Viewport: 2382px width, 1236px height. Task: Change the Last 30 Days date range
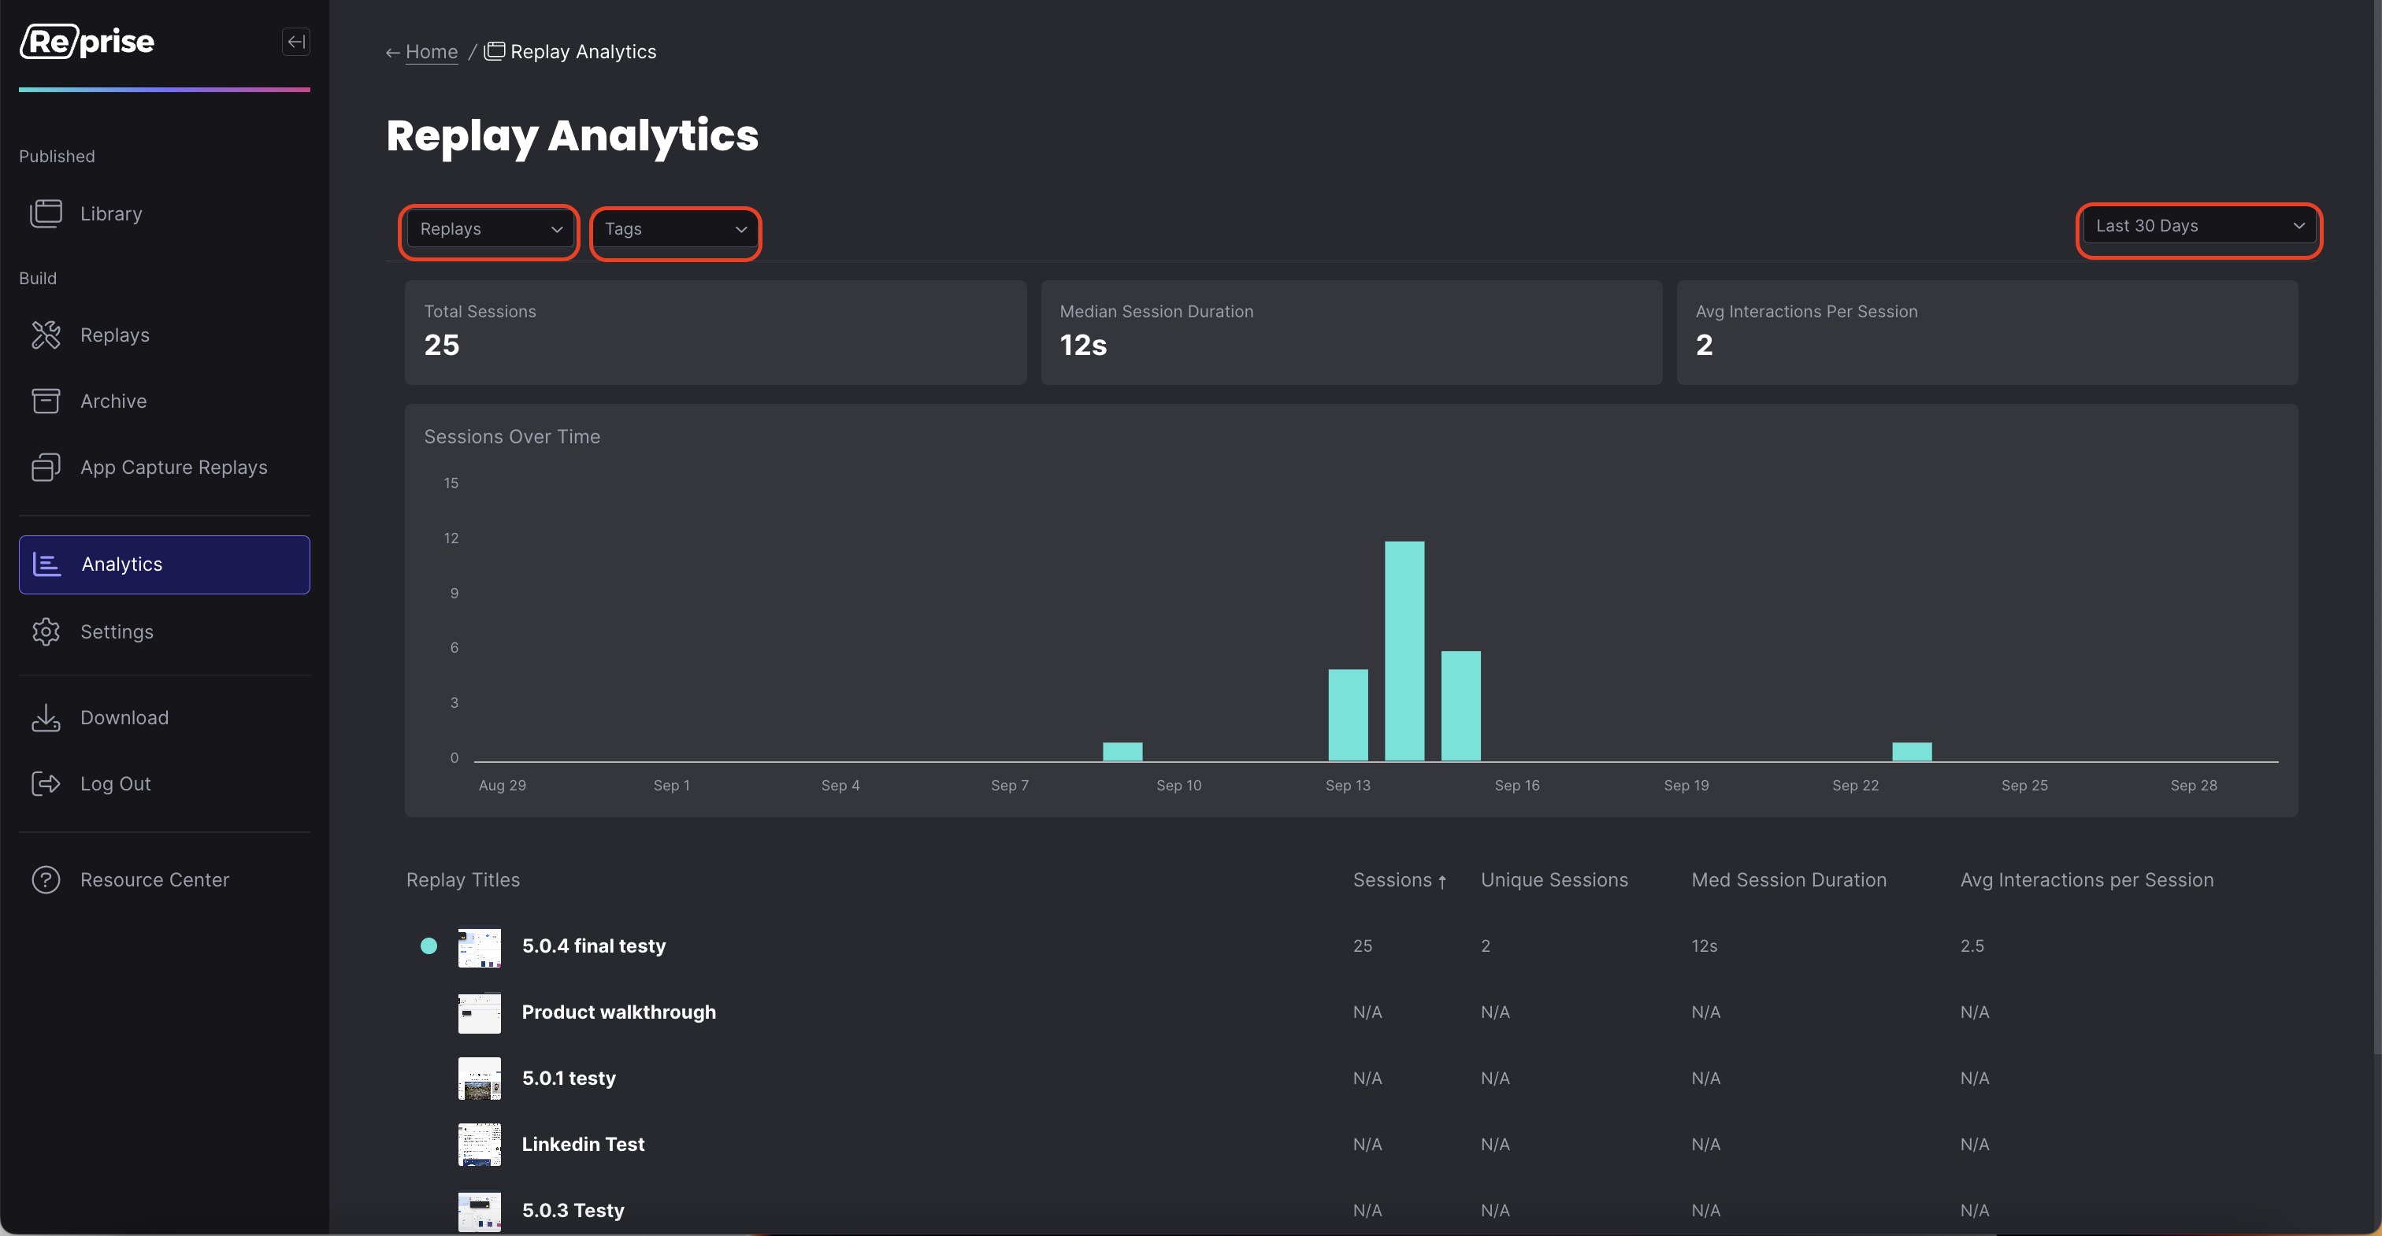[2199, 227]
